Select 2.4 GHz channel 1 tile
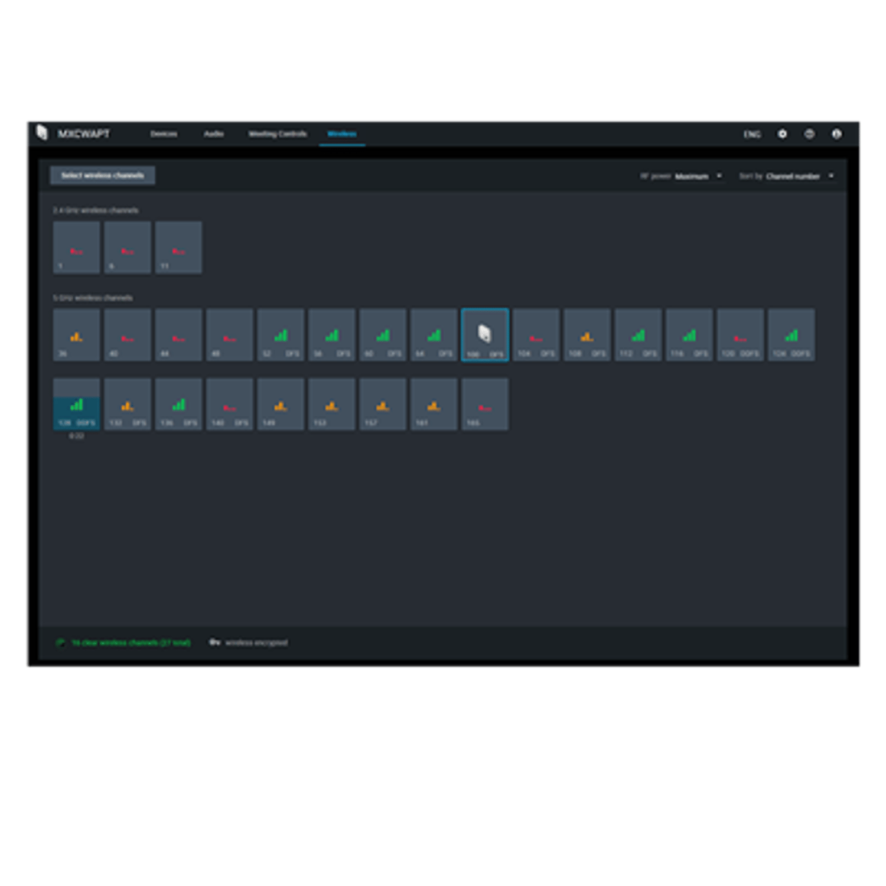 (76, 247)
